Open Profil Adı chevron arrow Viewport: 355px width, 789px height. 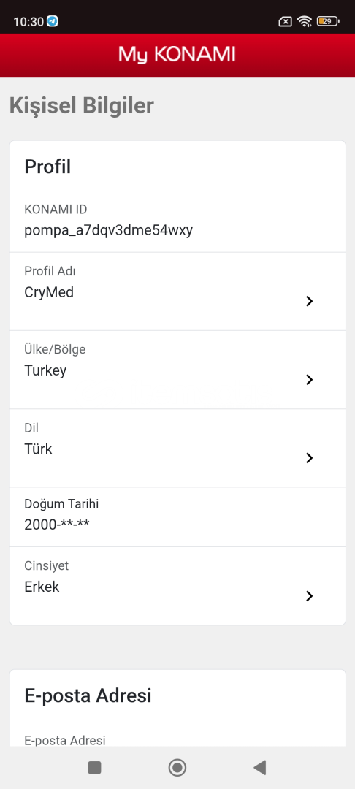click(x=309, y=301)
